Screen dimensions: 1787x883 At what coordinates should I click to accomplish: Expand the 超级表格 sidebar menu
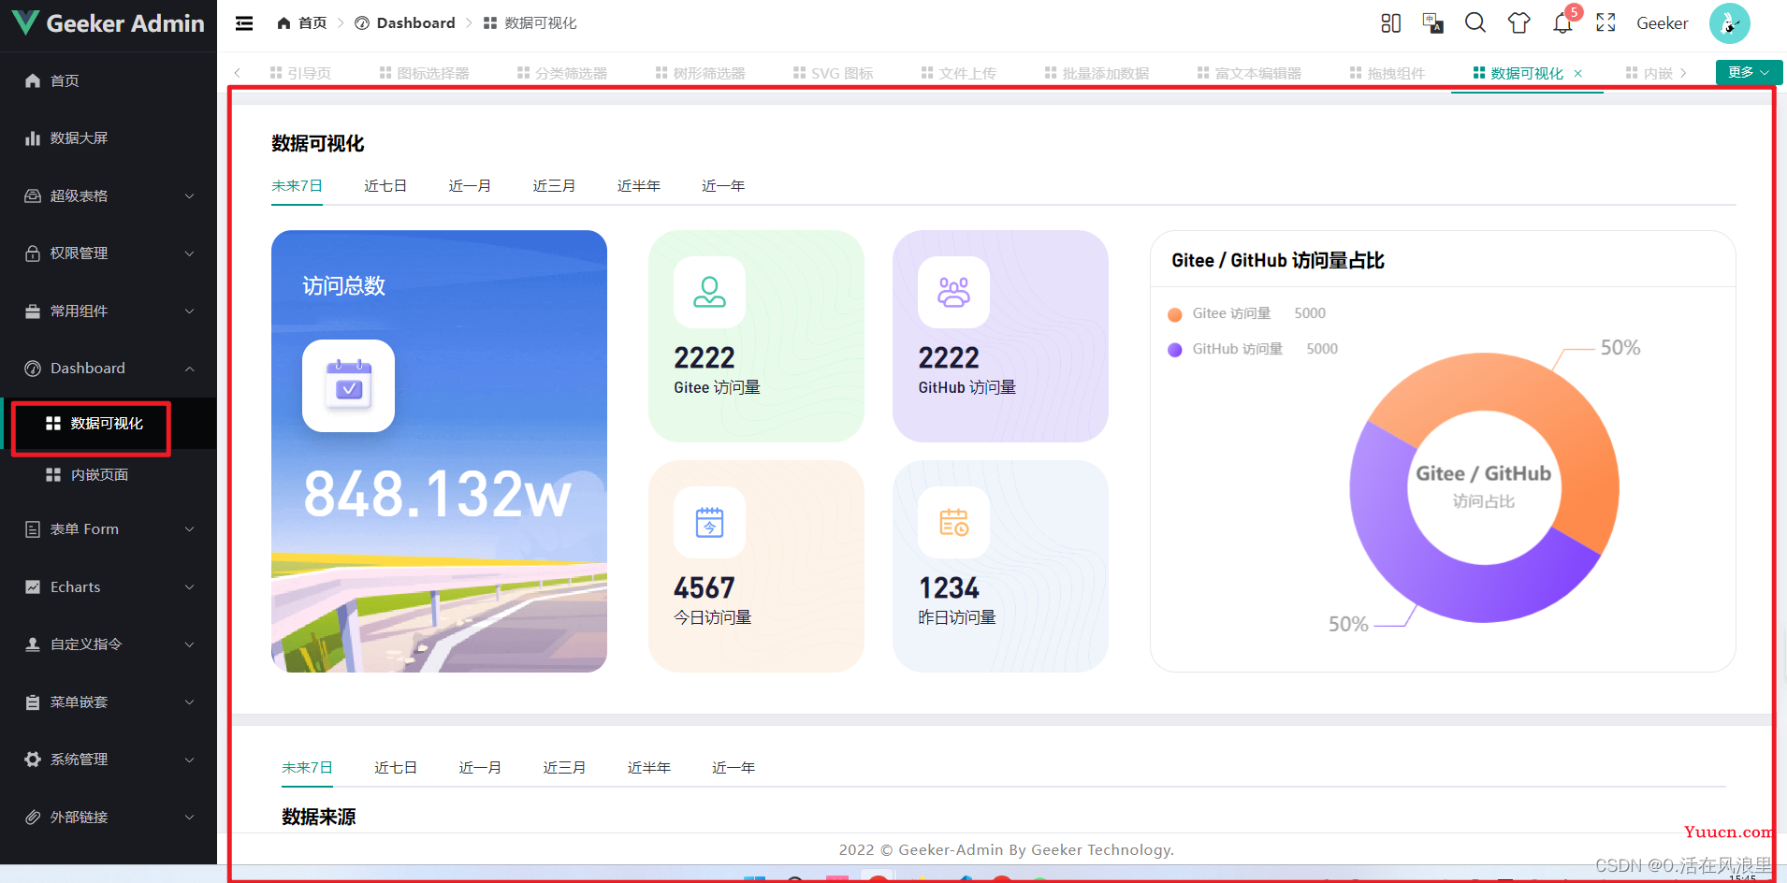pyautogui.click(x=109, y=195)
